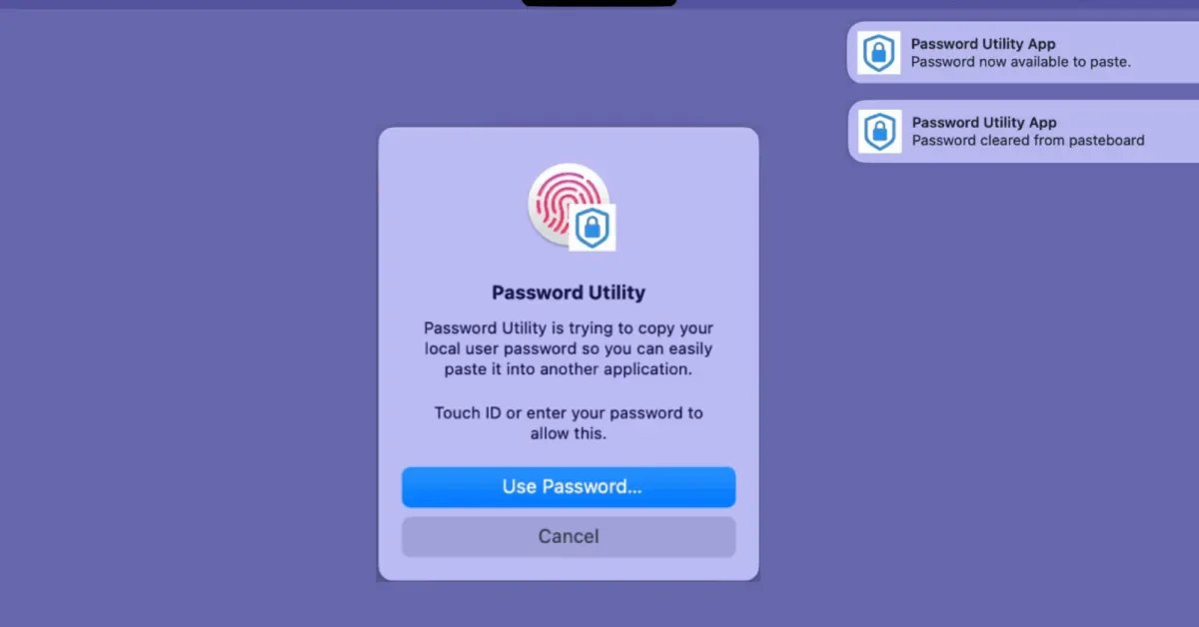Click blank dialog area below Cancel button

click(569, 569)
